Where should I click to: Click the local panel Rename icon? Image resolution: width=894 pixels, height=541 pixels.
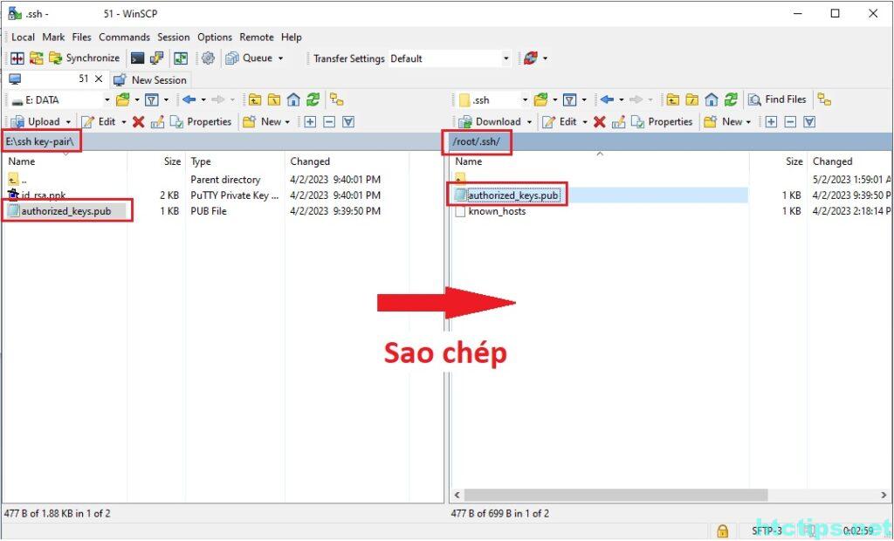point(157,121)
